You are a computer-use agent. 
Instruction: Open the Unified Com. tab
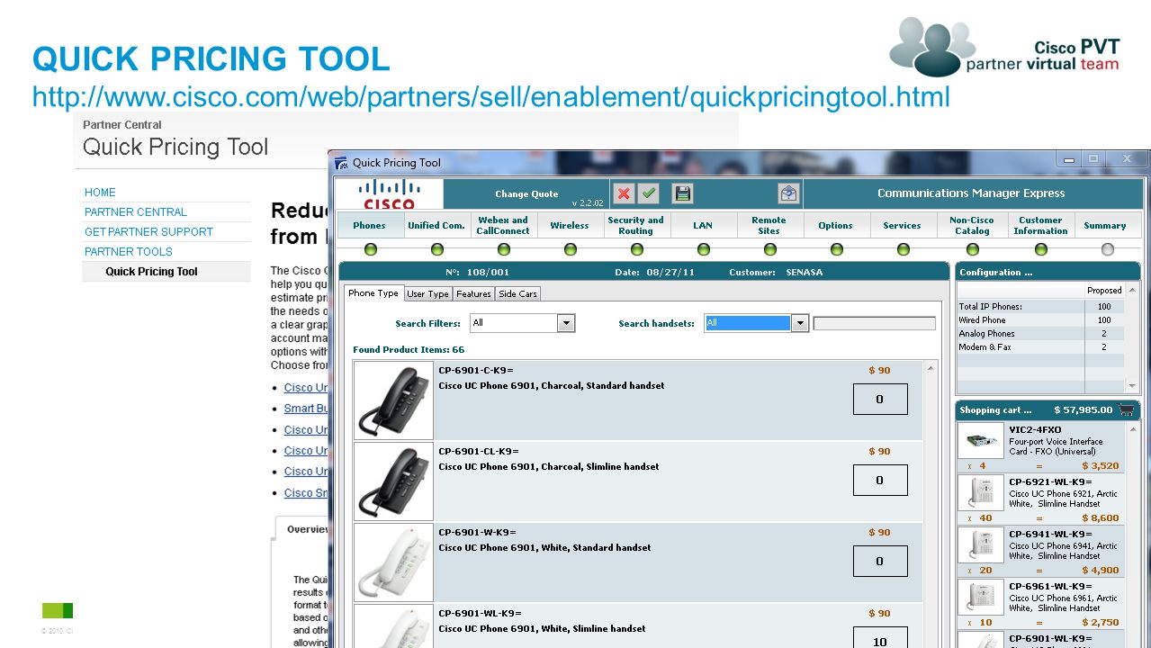[436, 225]
